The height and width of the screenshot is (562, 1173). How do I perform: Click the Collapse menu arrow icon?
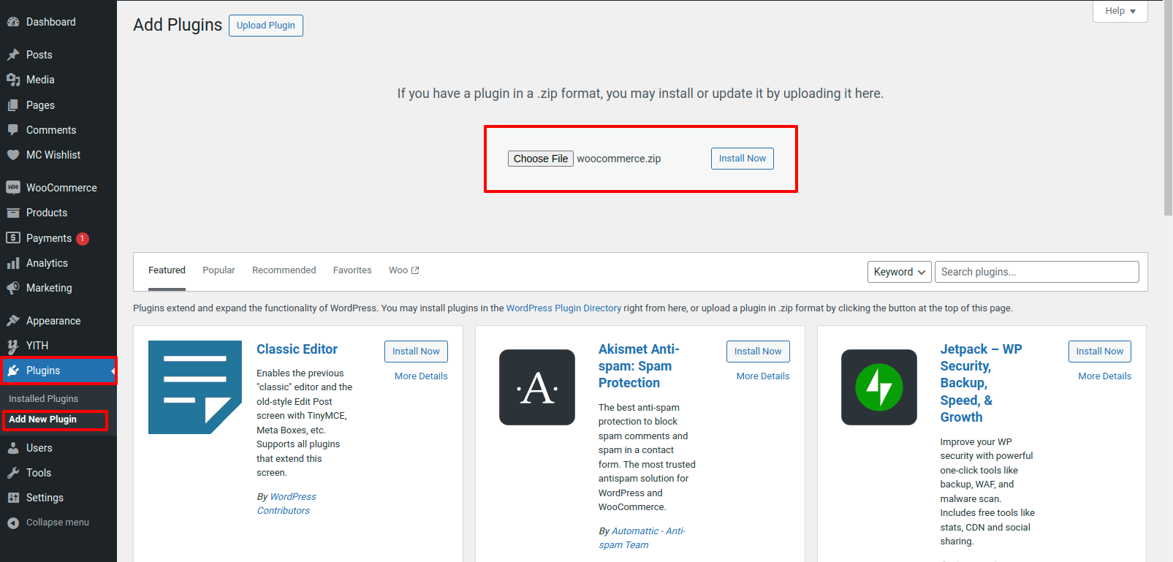pos(13,523)
